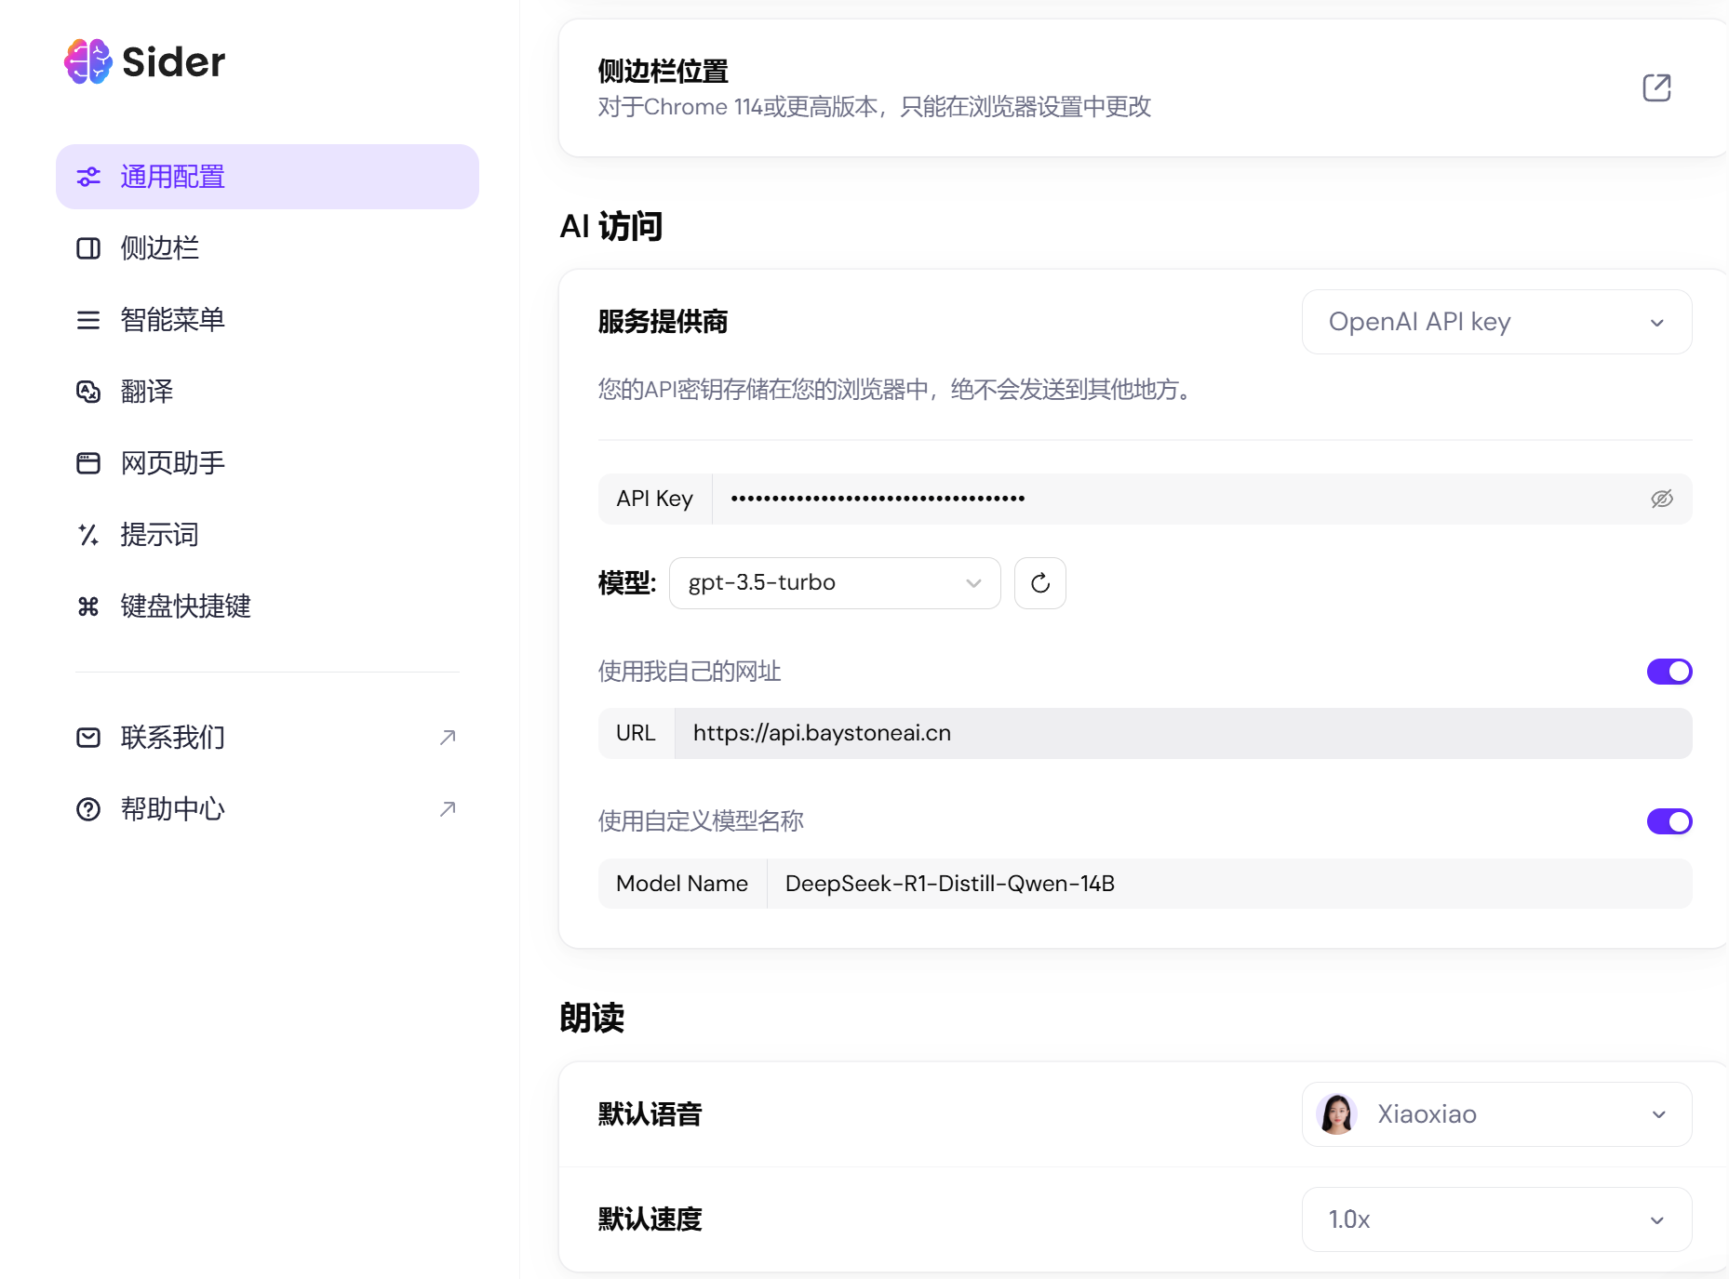Click the URL field label
Image resolution: width=1729 pixels, height=1279 pixels.
636,734
